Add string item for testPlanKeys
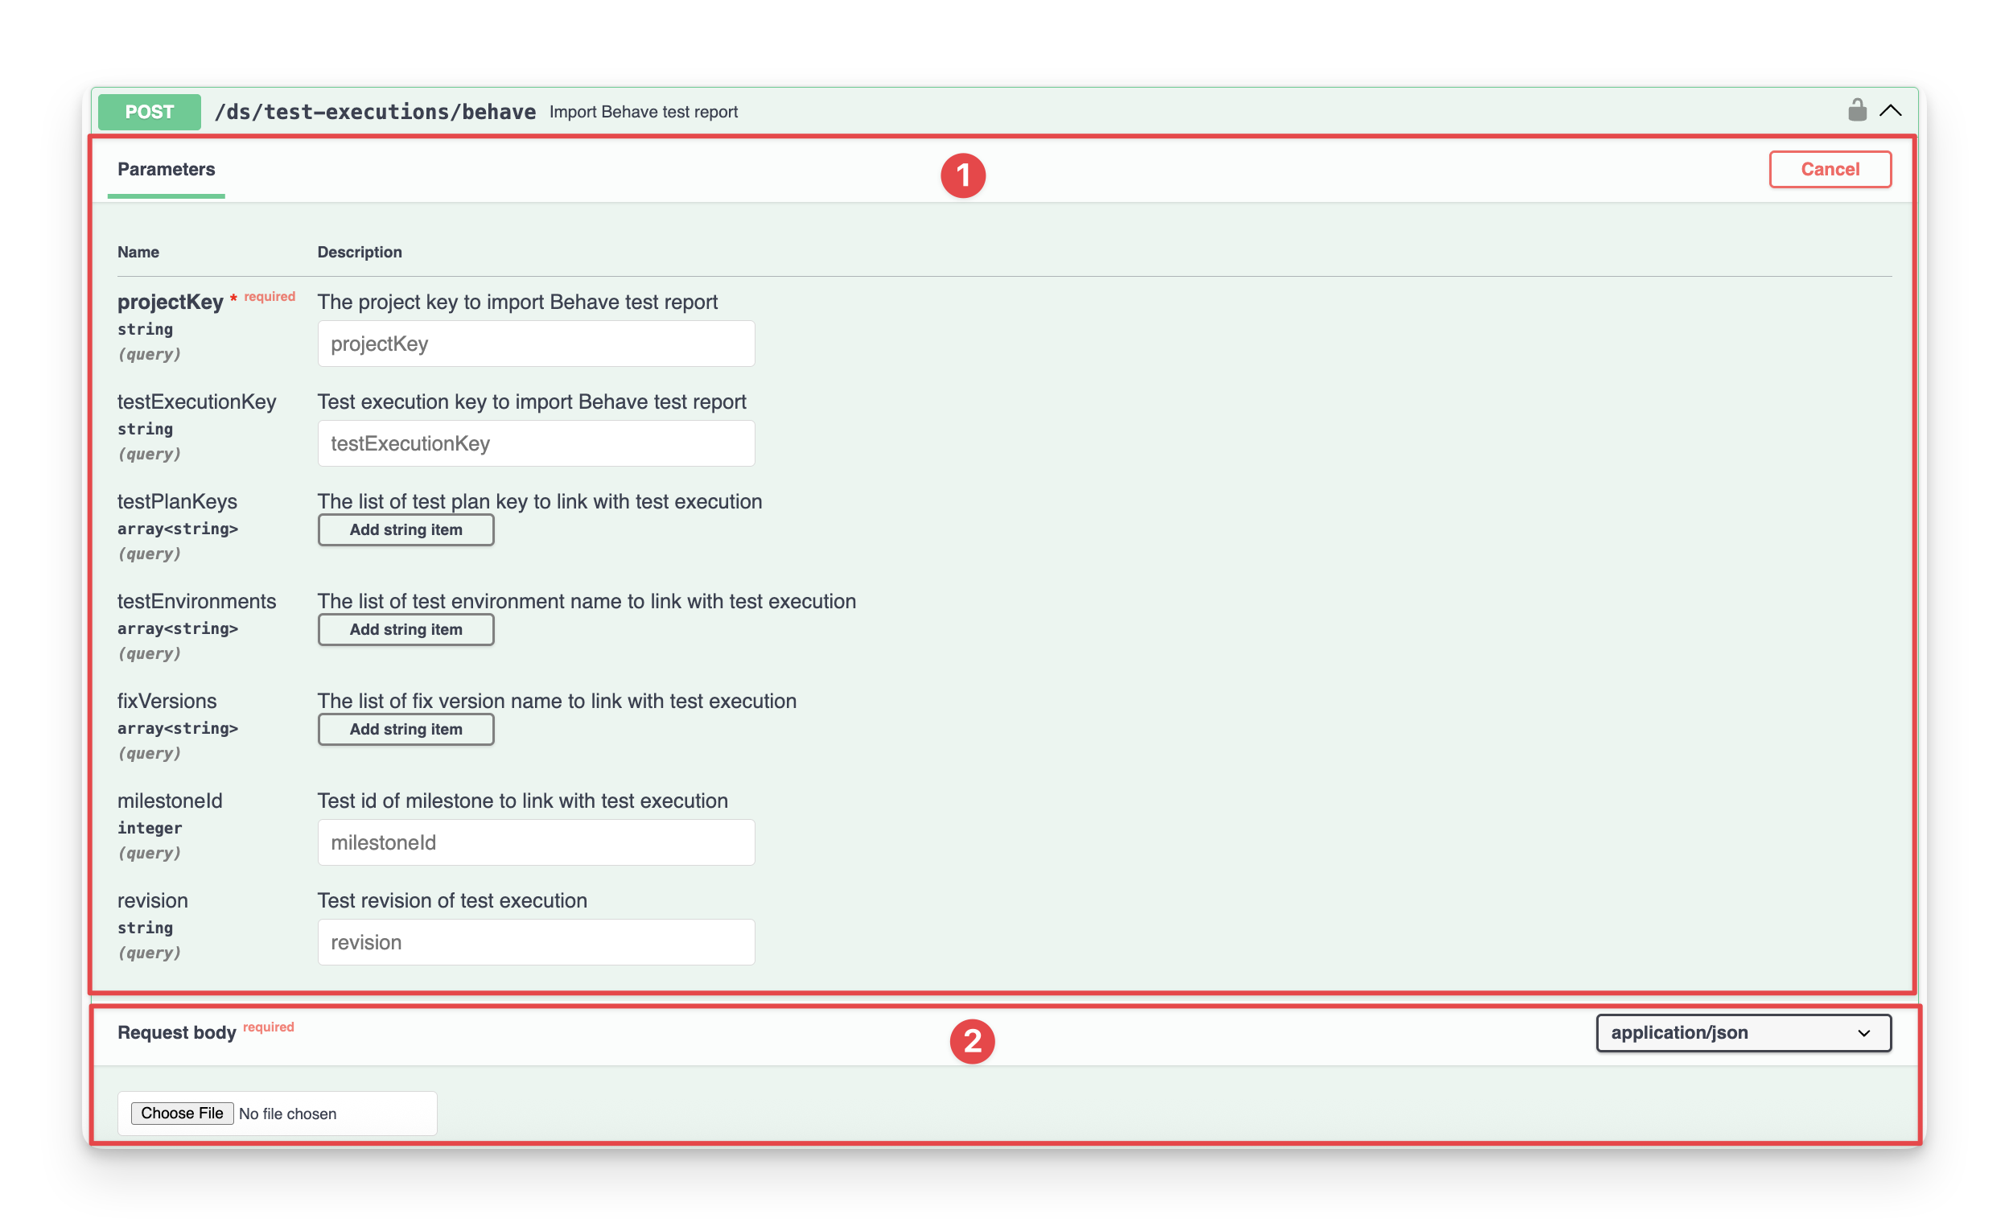2009x1231 pixels. 406,530
